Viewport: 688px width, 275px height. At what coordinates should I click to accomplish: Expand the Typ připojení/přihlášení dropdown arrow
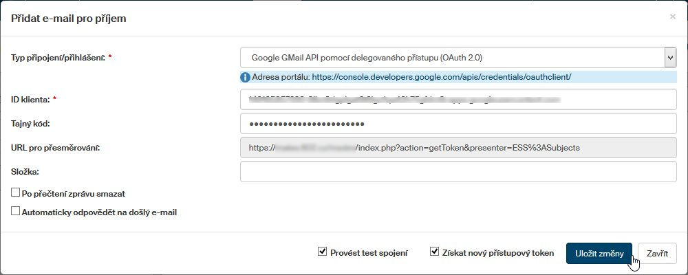pos(669,58)
